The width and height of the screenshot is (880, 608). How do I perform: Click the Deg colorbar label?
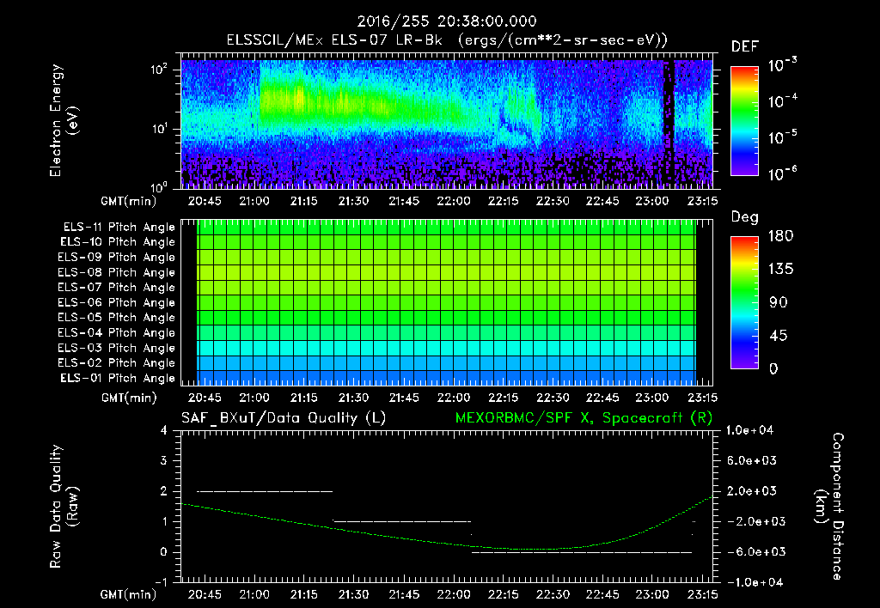pos(745,217)
